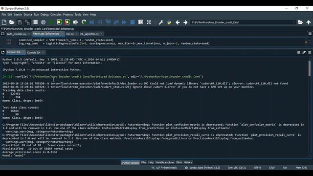Viewport: 313px width, 176px height.
Task: Browse console tabs with the left folder button
Action: (x=3, y=52)
